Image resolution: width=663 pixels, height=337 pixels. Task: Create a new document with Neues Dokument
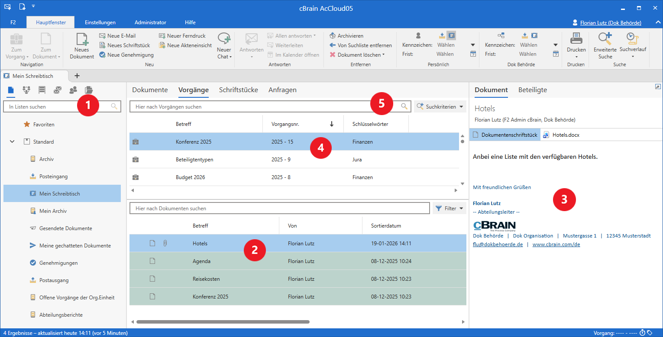tap(81, 46)
